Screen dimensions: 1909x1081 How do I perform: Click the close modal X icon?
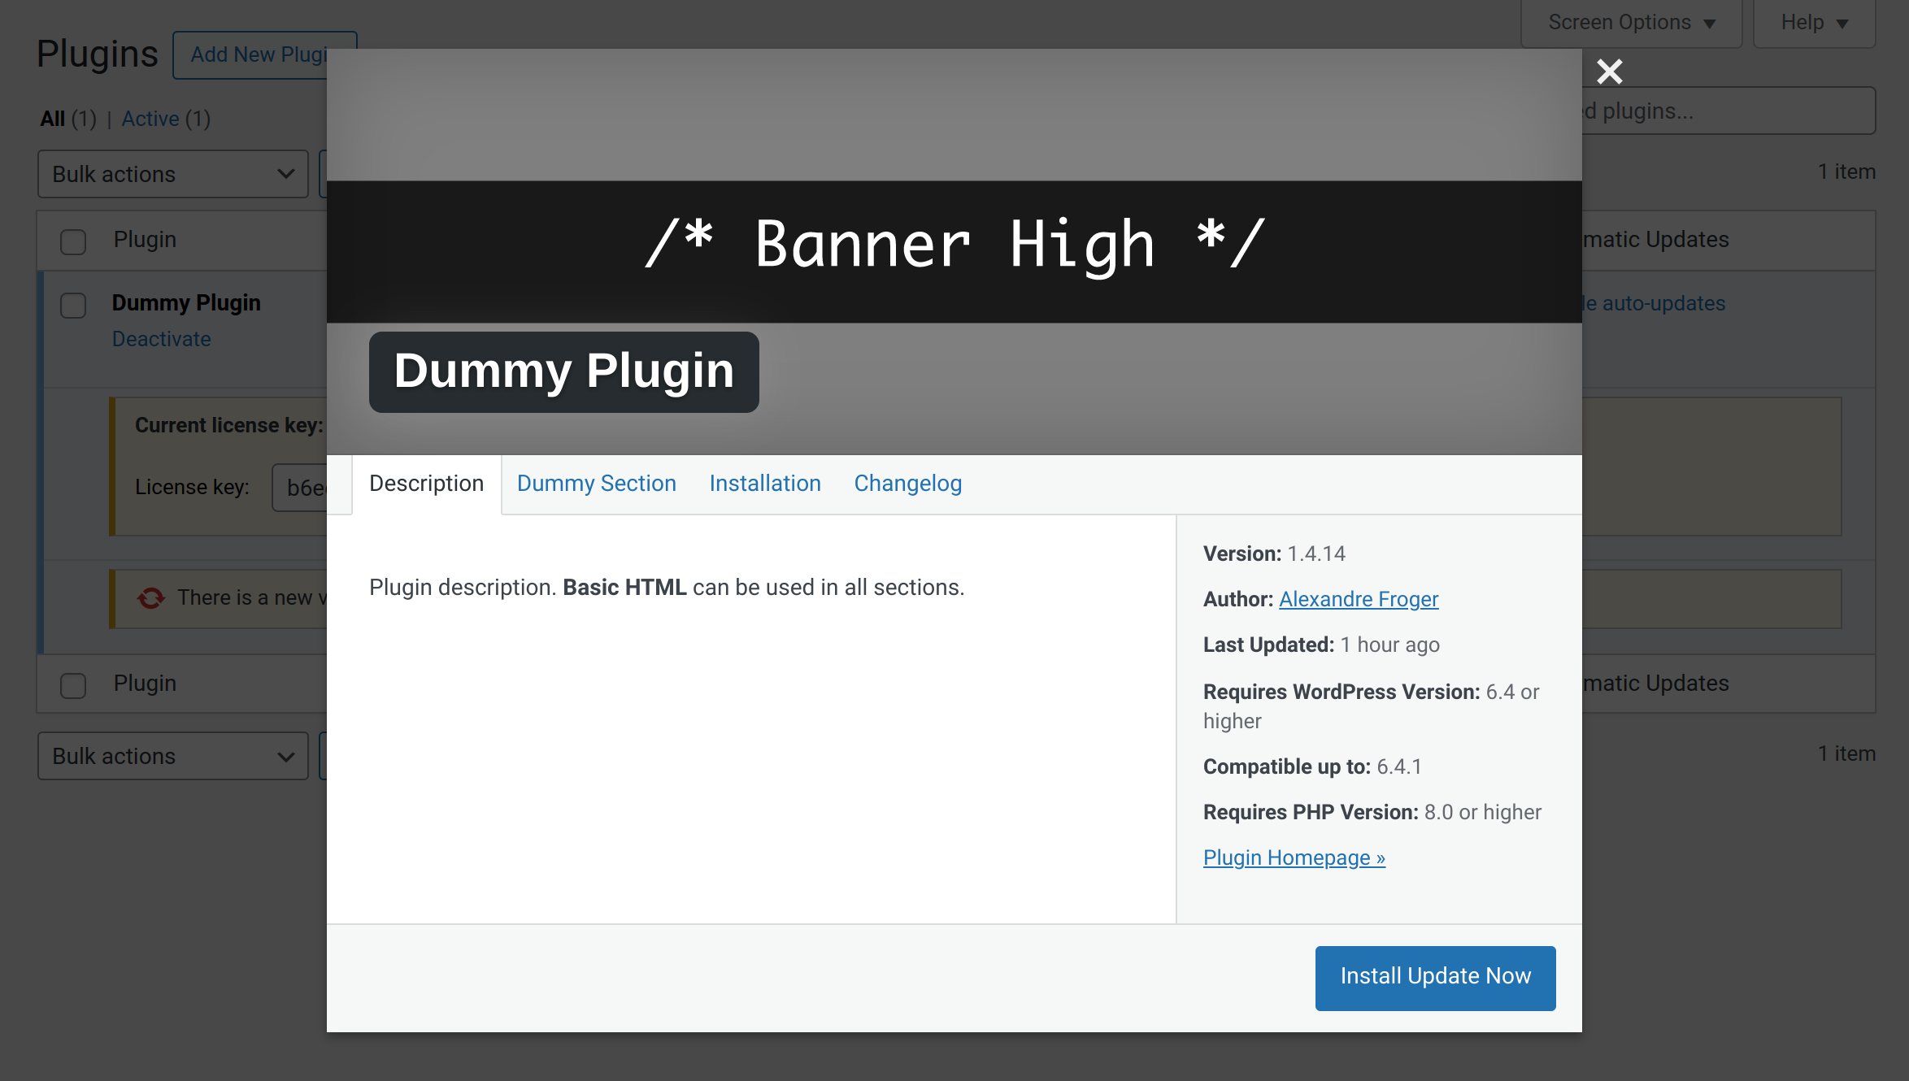click(x=1610, y=72)
